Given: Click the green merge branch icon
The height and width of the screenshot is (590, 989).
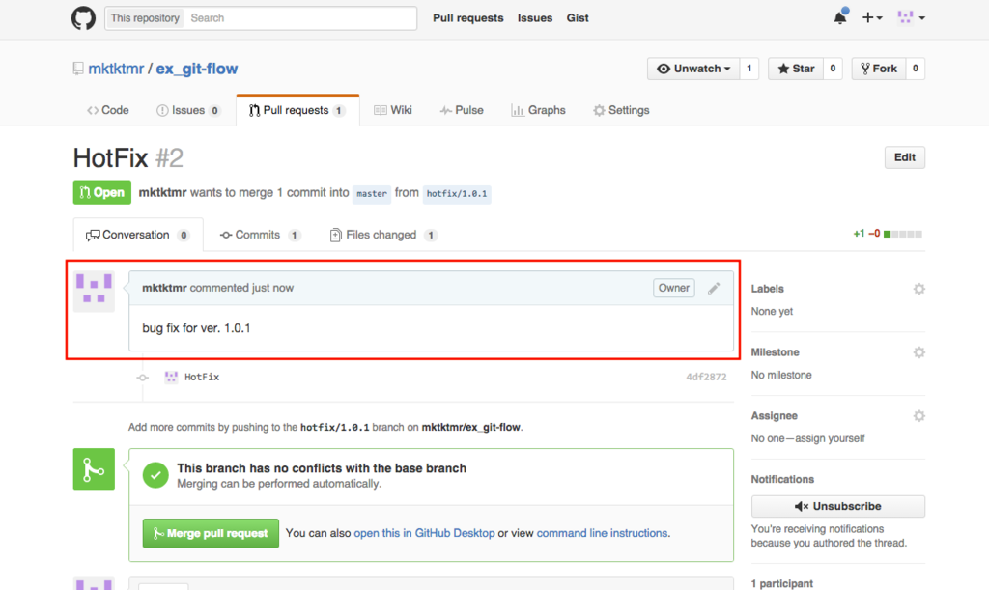Looking at the screenshot, I should click(x=94, y=469).
